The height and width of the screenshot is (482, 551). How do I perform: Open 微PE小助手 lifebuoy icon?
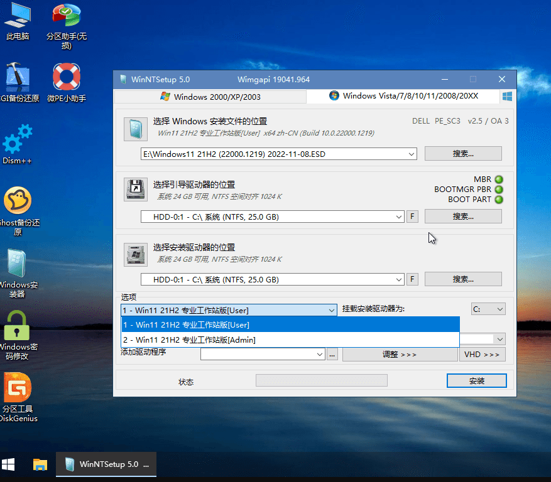(67, 82)
